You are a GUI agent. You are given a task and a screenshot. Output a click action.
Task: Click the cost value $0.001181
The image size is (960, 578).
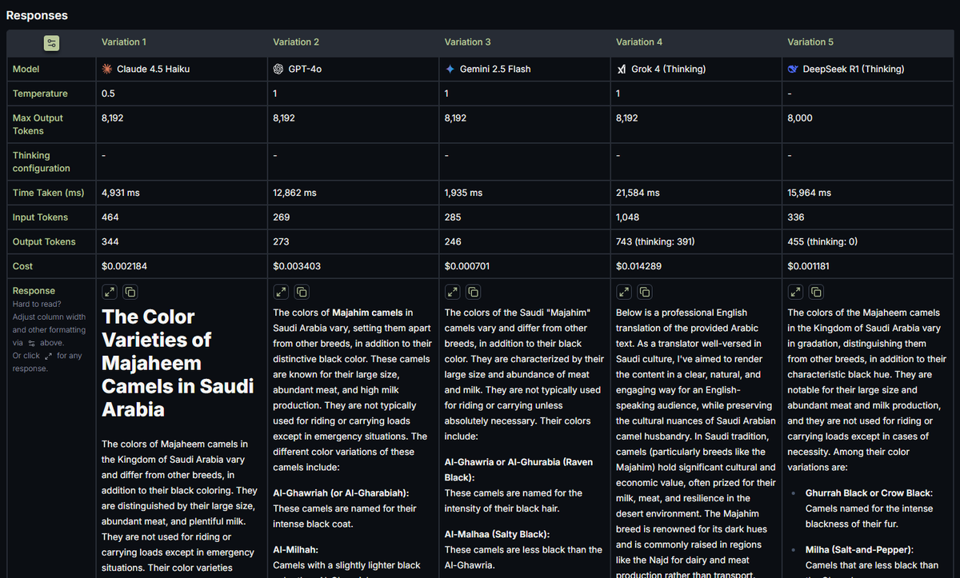[x=810, y=266]
